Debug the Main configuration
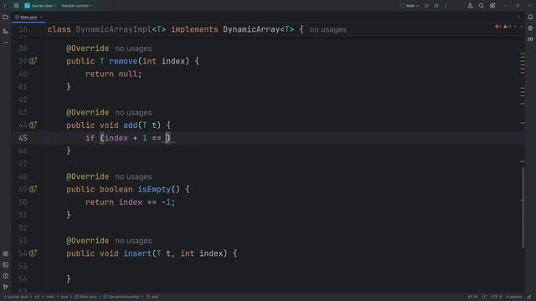Screen dimensions: 536x301 (436, 6)
